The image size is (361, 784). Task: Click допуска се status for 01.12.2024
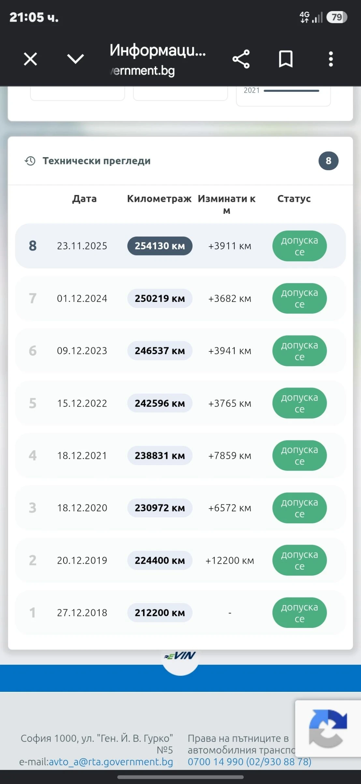coord(299,298)
